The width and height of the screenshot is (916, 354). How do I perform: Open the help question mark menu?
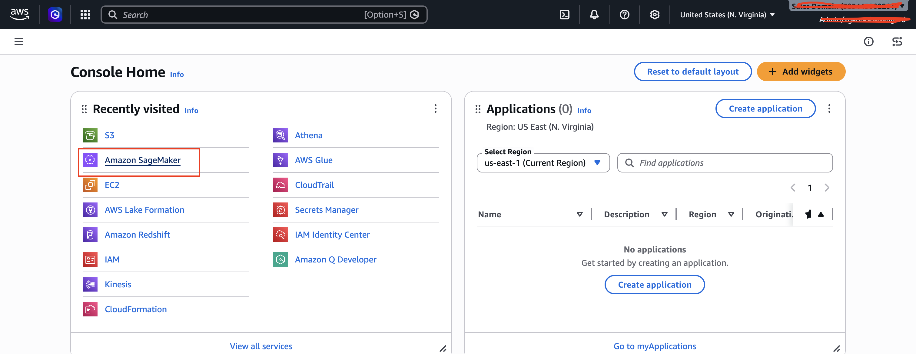[x=624, y=15]
